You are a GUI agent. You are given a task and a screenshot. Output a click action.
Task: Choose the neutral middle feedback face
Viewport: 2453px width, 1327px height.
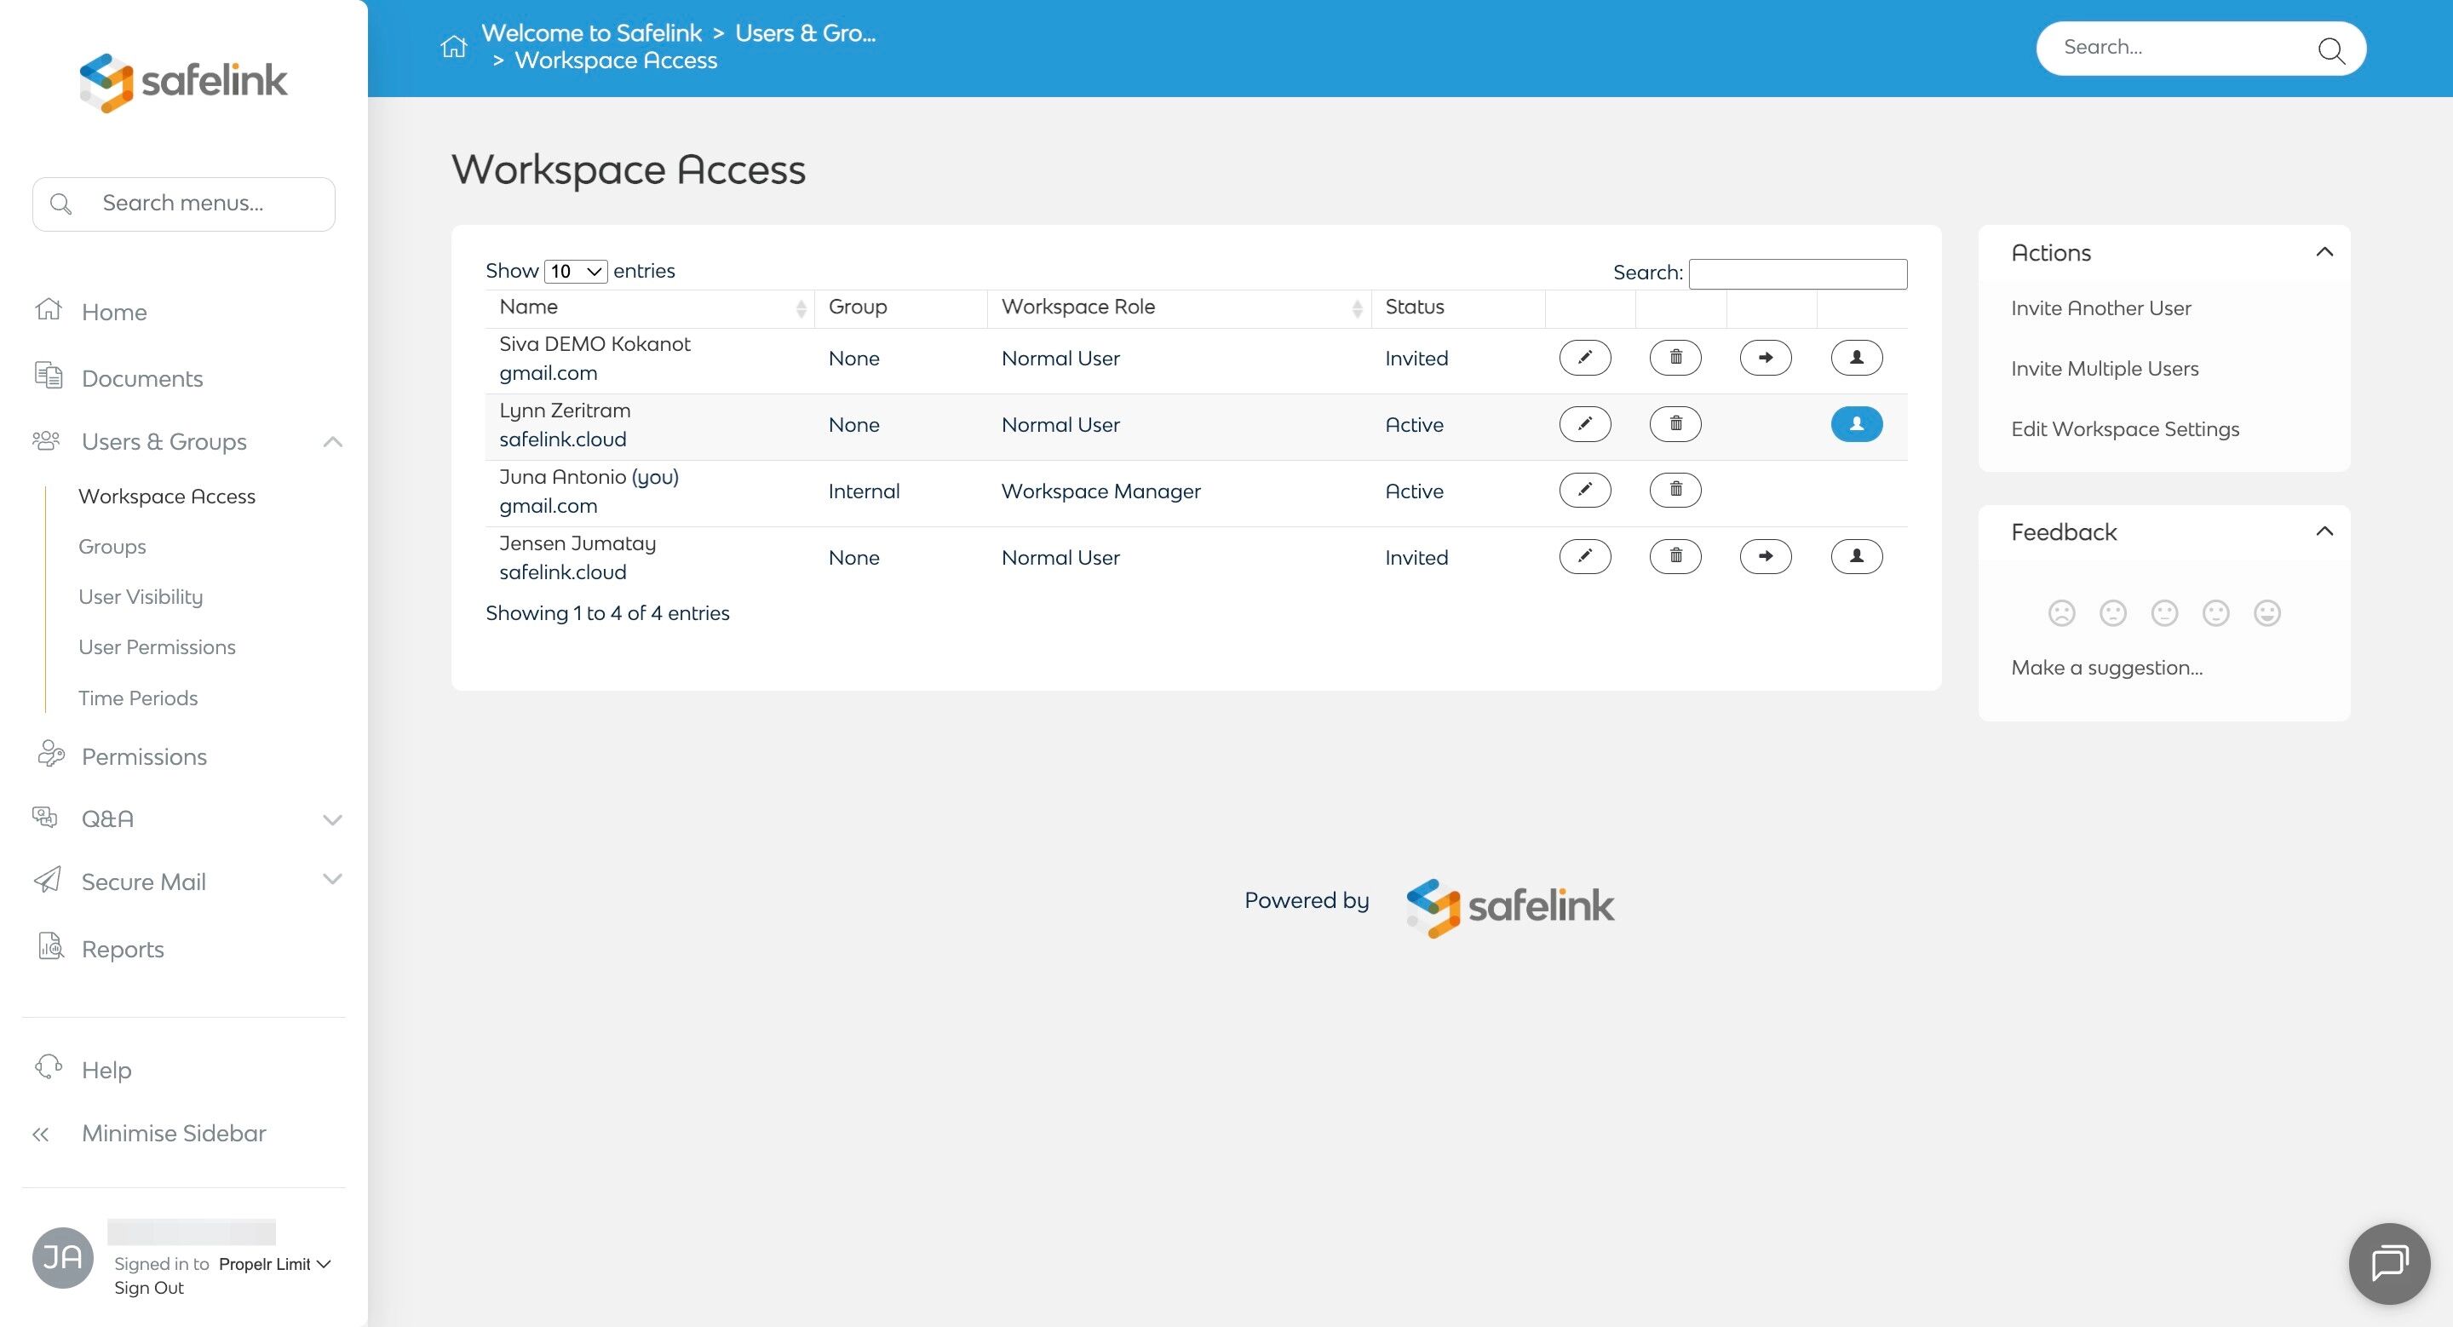(x=2164, y=613)
